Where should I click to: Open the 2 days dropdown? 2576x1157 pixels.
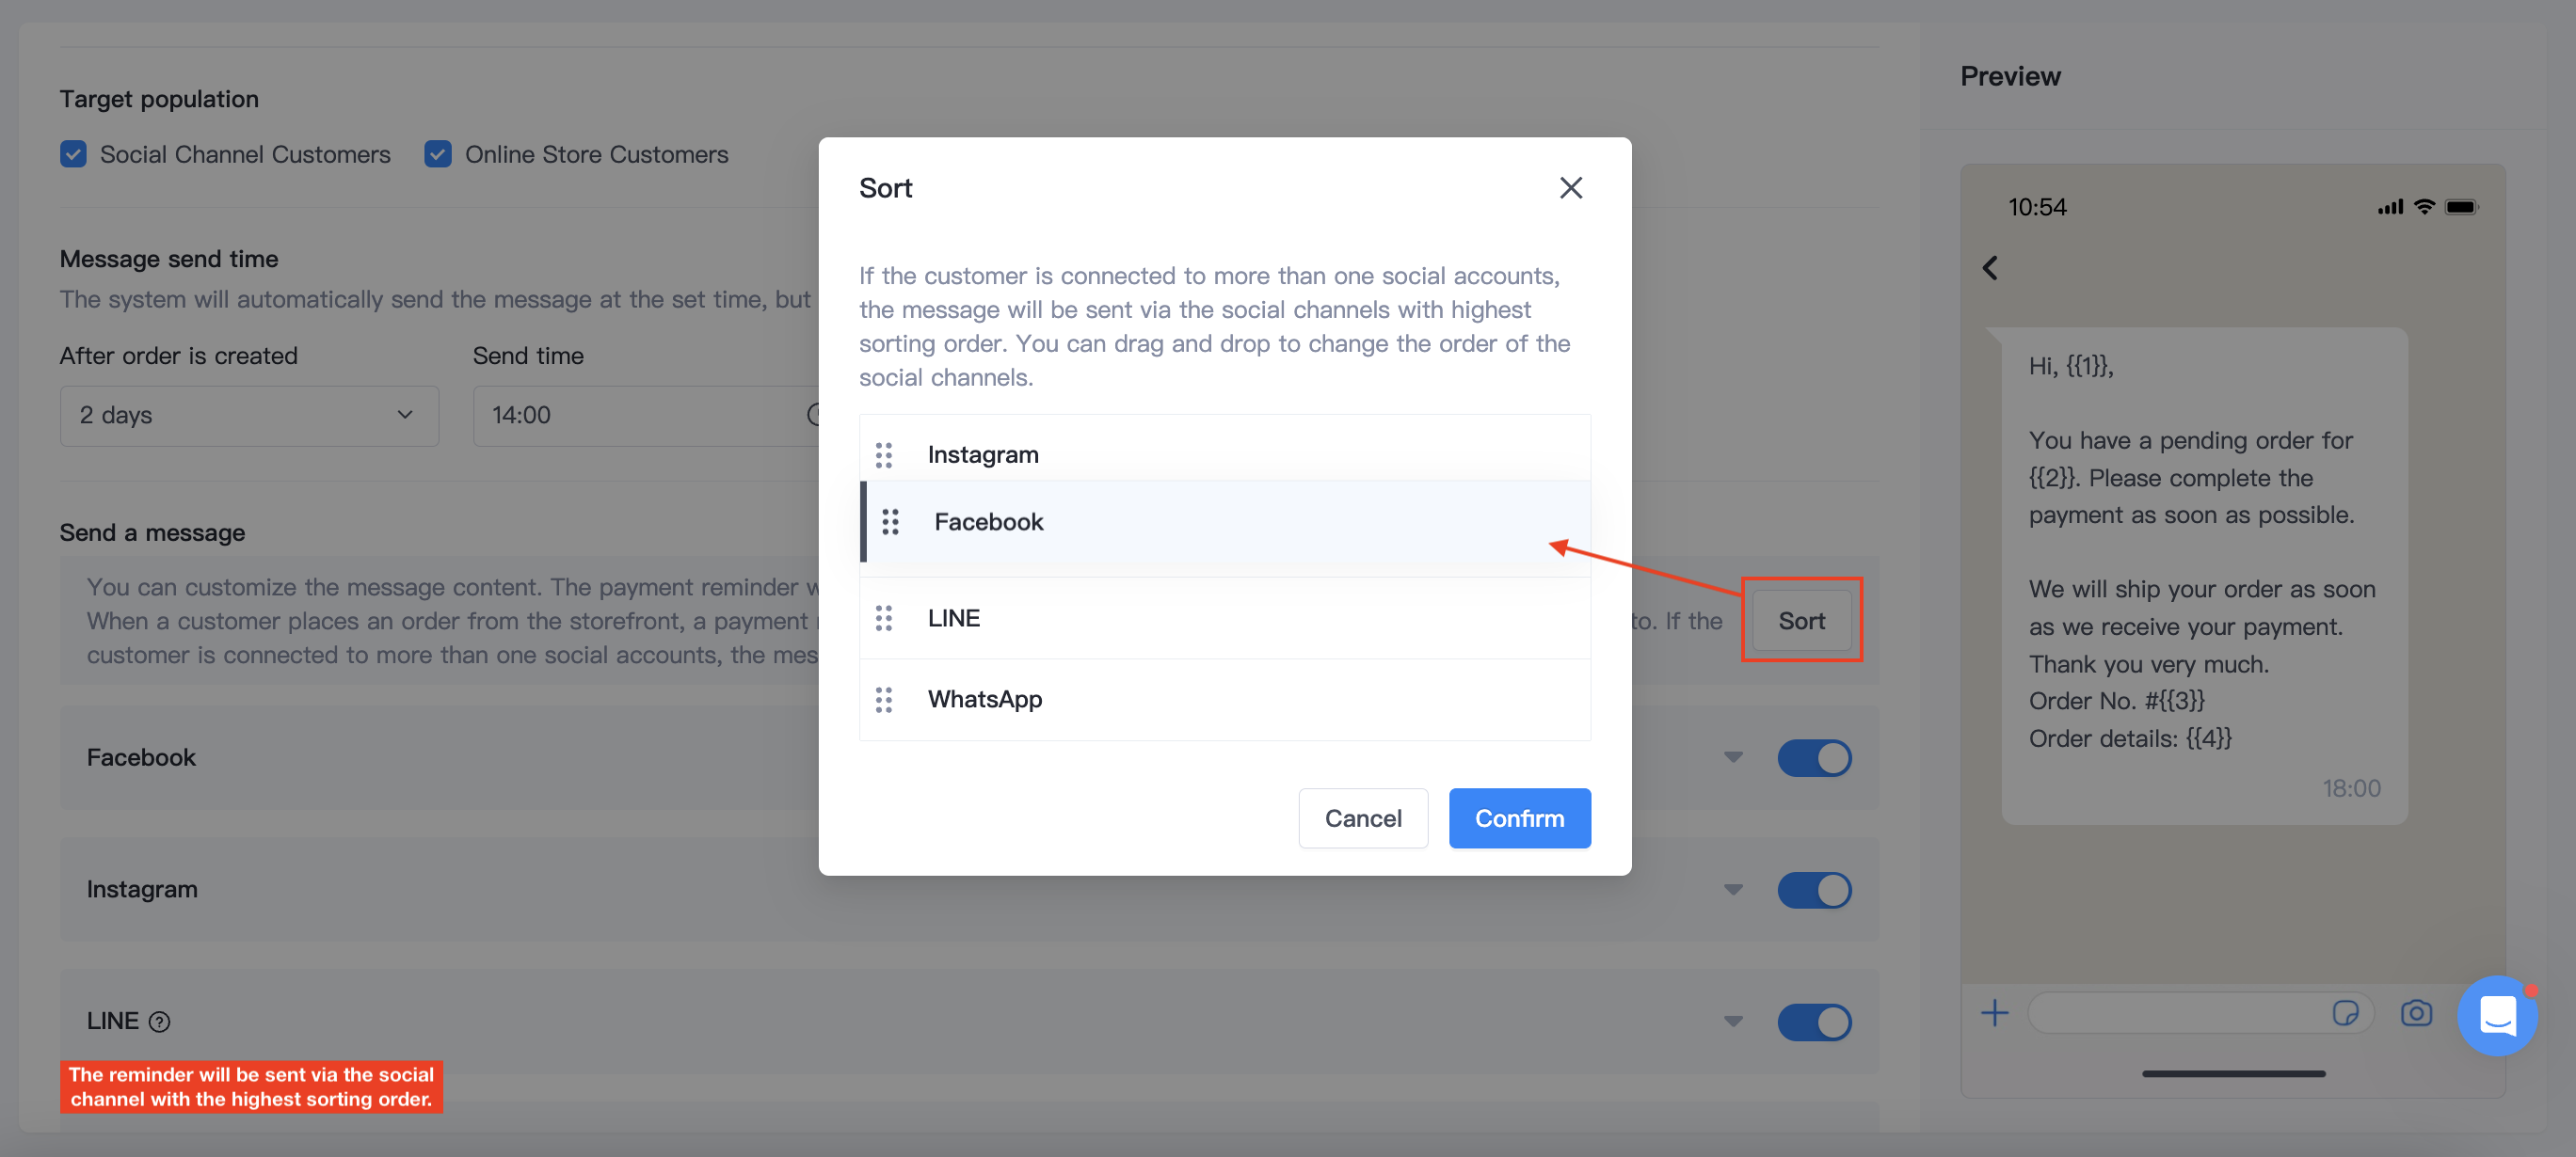click(249, 416)
